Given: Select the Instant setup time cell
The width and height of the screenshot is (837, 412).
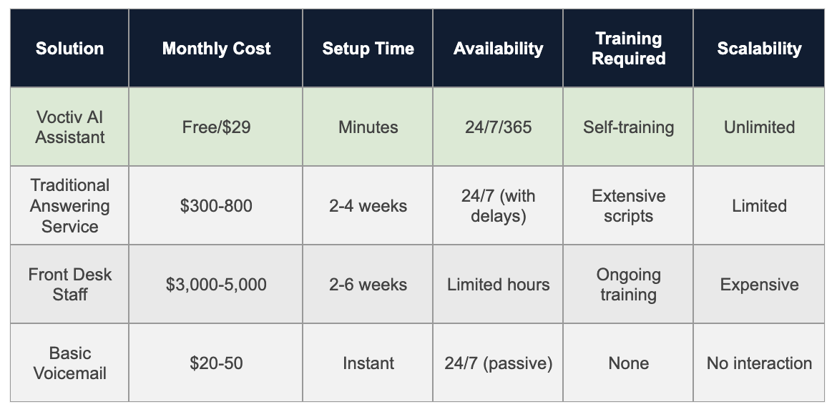Looking at the screenshot, I should click(368, 363).
